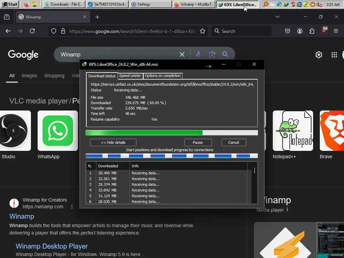Click the muted volume tray icon

319,4
